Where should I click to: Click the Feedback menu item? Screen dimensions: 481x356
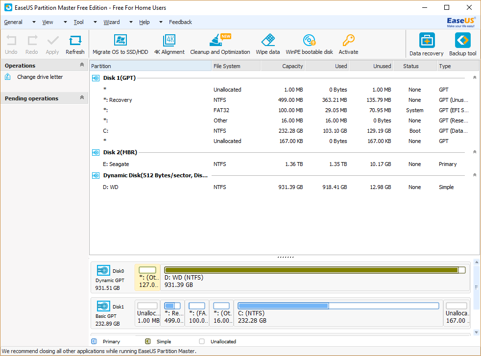(180, 22)
